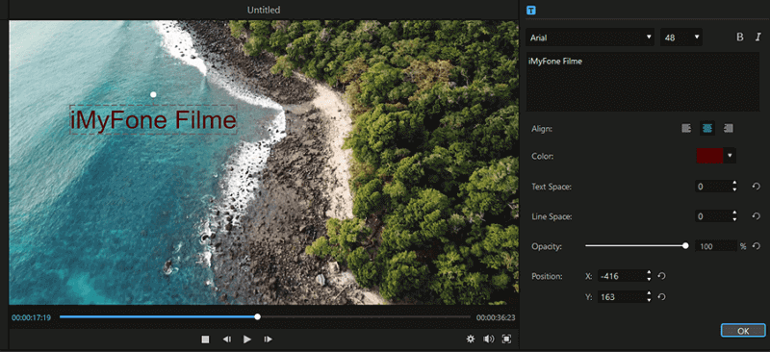Click the current time 00:00:17:19
The height and width of the screenshot is (352, 770).
pyautogui.click(x=32, y=317)
